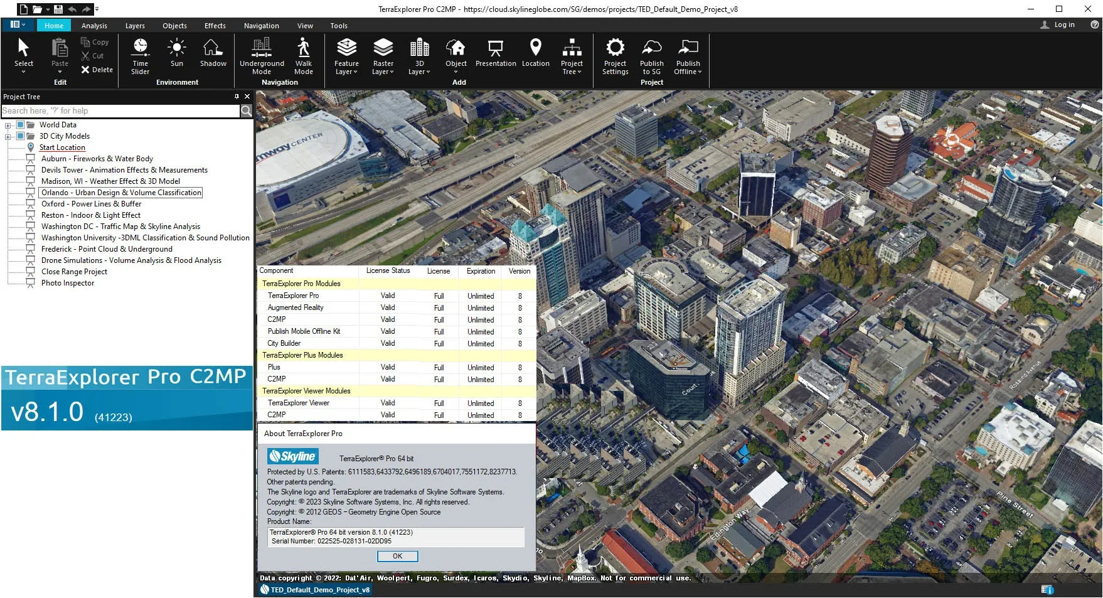Click the Object add icon
The image size is (1103, 598).
coord(456,48)
